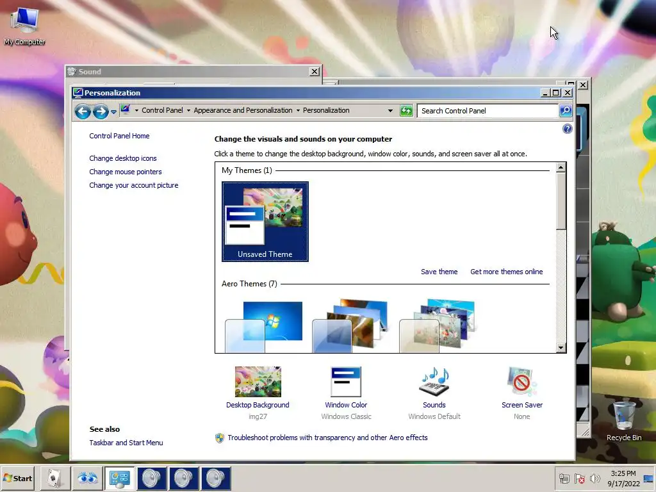This screenshot has height=492, width=656.
Task: Open Window Color settings icon
Action: point(345,382)
